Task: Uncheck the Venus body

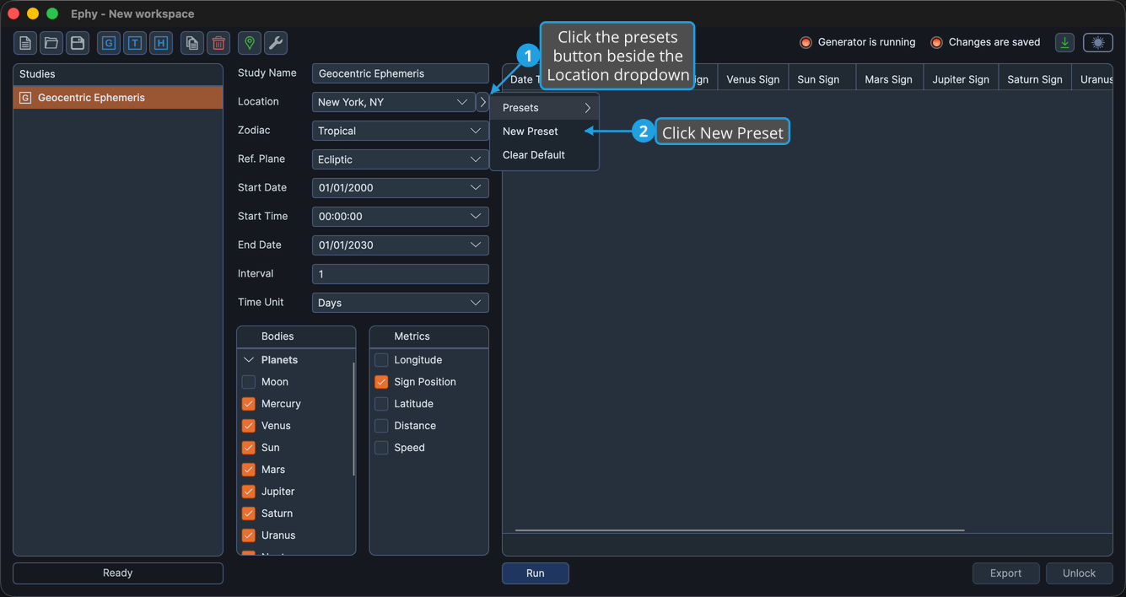Action: [x=249, y=426]
